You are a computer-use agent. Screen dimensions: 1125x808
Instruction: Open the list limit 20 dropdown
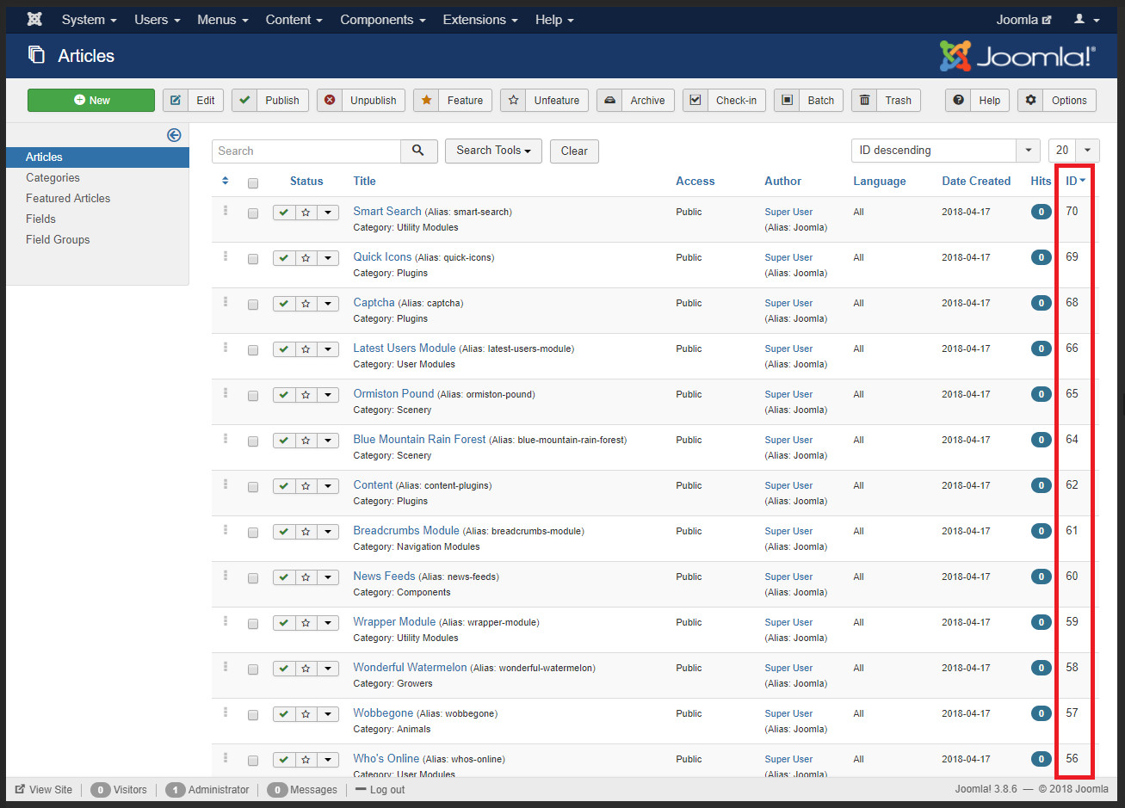[x=1073, y=151]
